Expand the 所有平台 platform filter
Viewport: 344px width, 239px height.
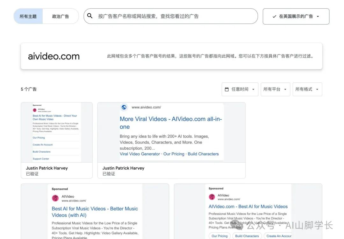coord(275,89)
